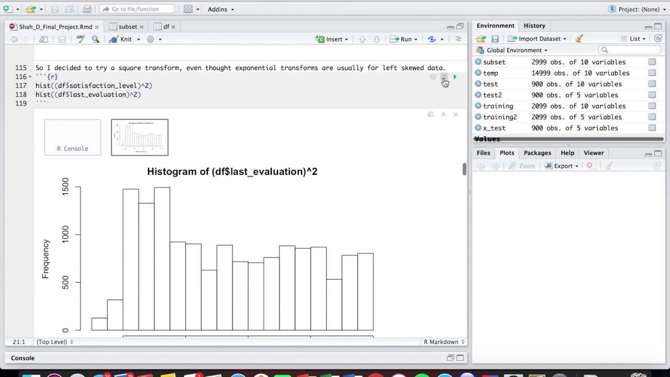Open the (Top Level) section navigator
The width and height of the screenshot is (670, 377).
tap(54, 342)
